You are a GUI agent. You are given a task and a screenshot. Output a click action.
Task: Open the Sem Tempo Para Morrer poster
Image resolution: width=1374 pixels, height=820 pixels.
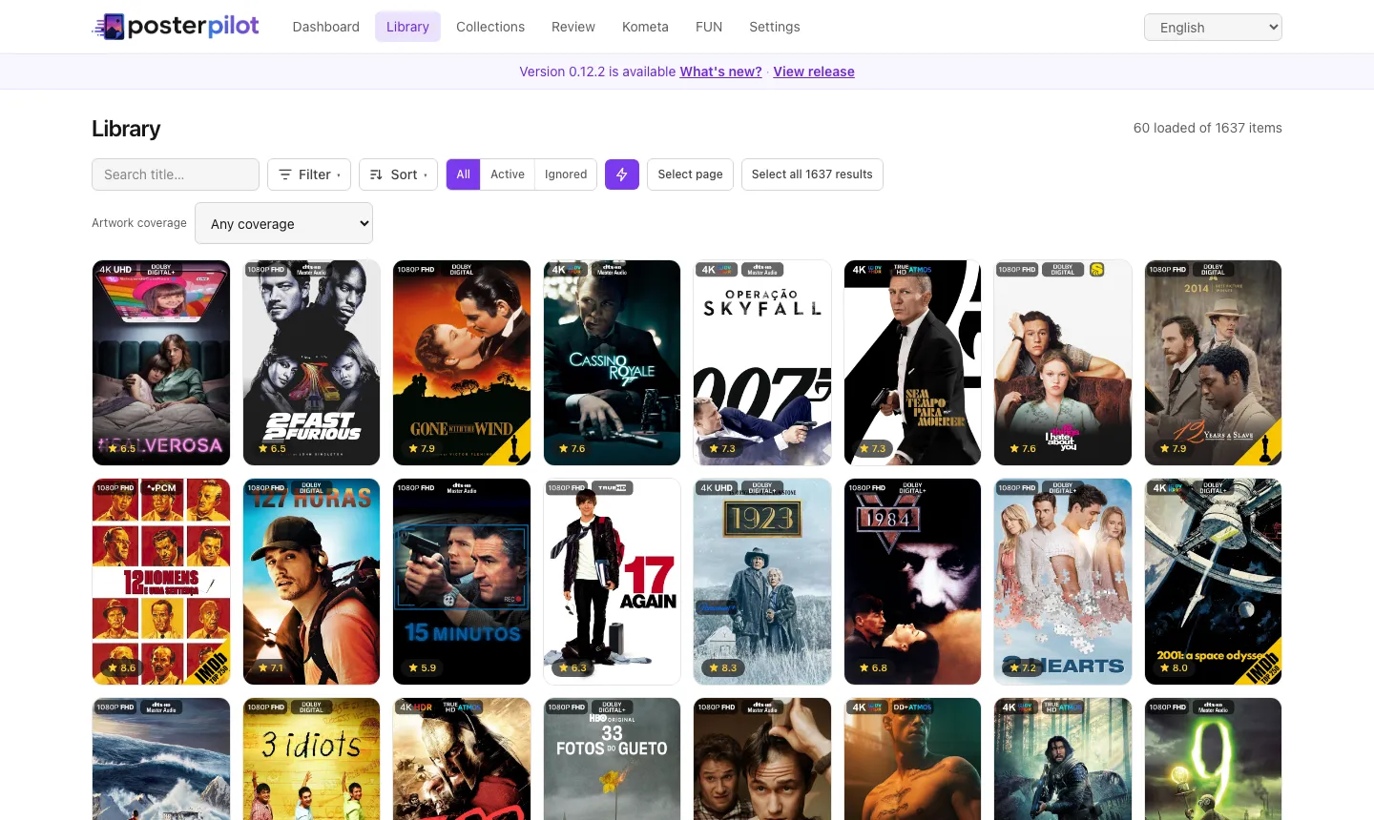[913, 362]
